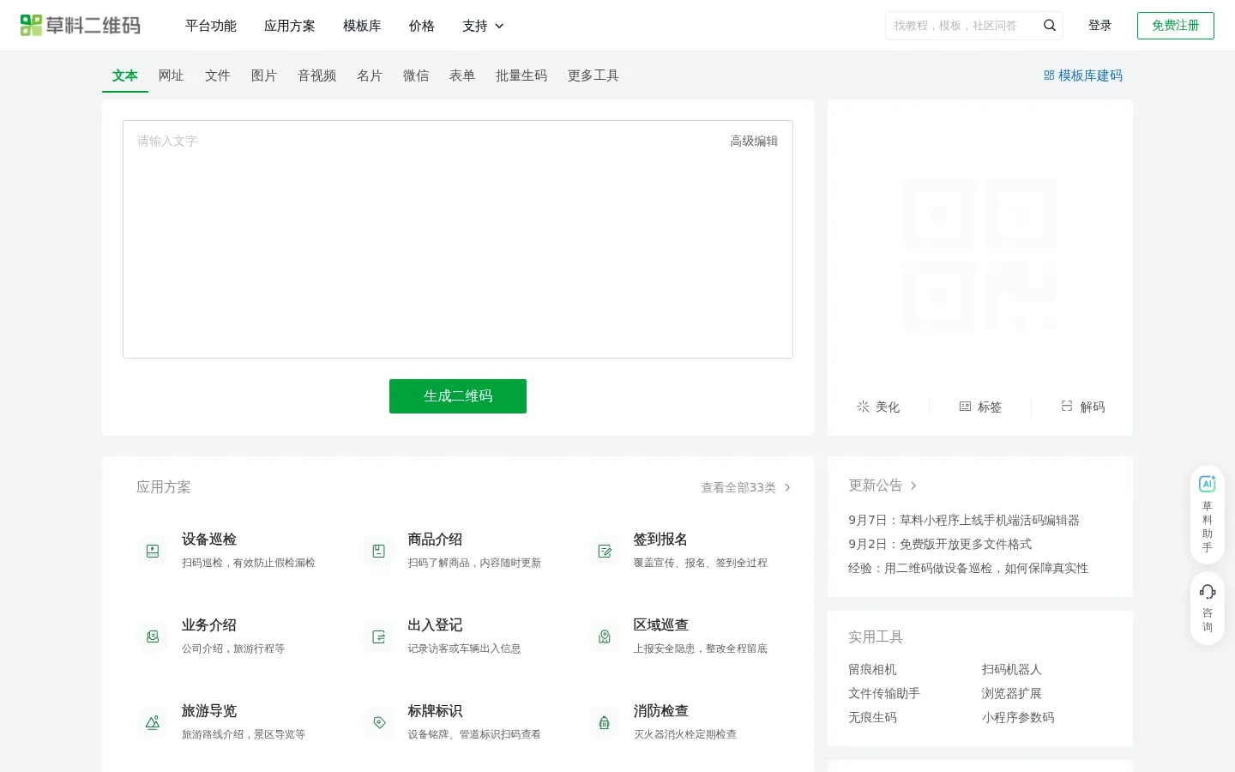The width and height of the screenshot is (1235, 772).
Task: Click the 登录 link
Action: [x=1100, y=26]
